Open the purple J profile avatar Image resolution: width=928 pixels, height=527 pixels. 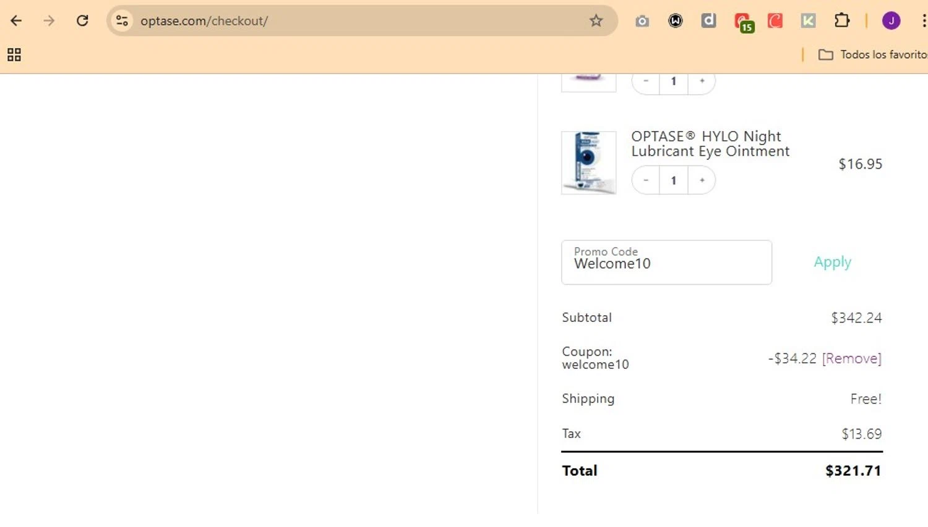point(891,20)
